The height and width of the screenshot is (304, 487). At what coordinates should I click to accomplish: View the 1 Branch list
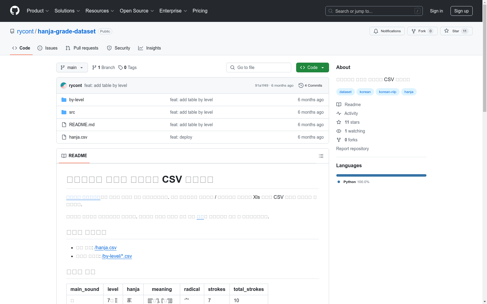point(103,67)
